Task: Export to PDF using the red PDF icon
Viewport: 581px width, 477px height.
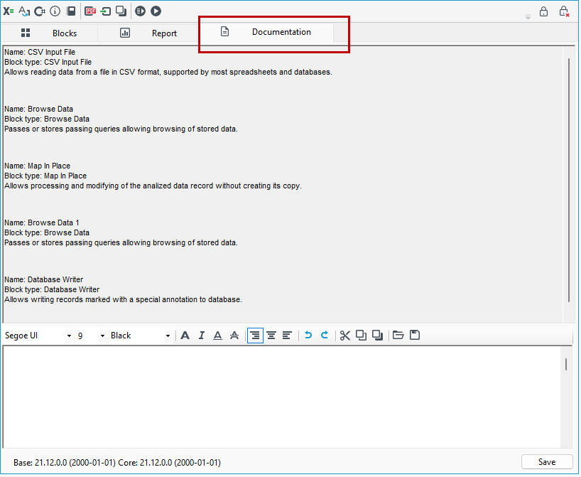Action: 90,11
